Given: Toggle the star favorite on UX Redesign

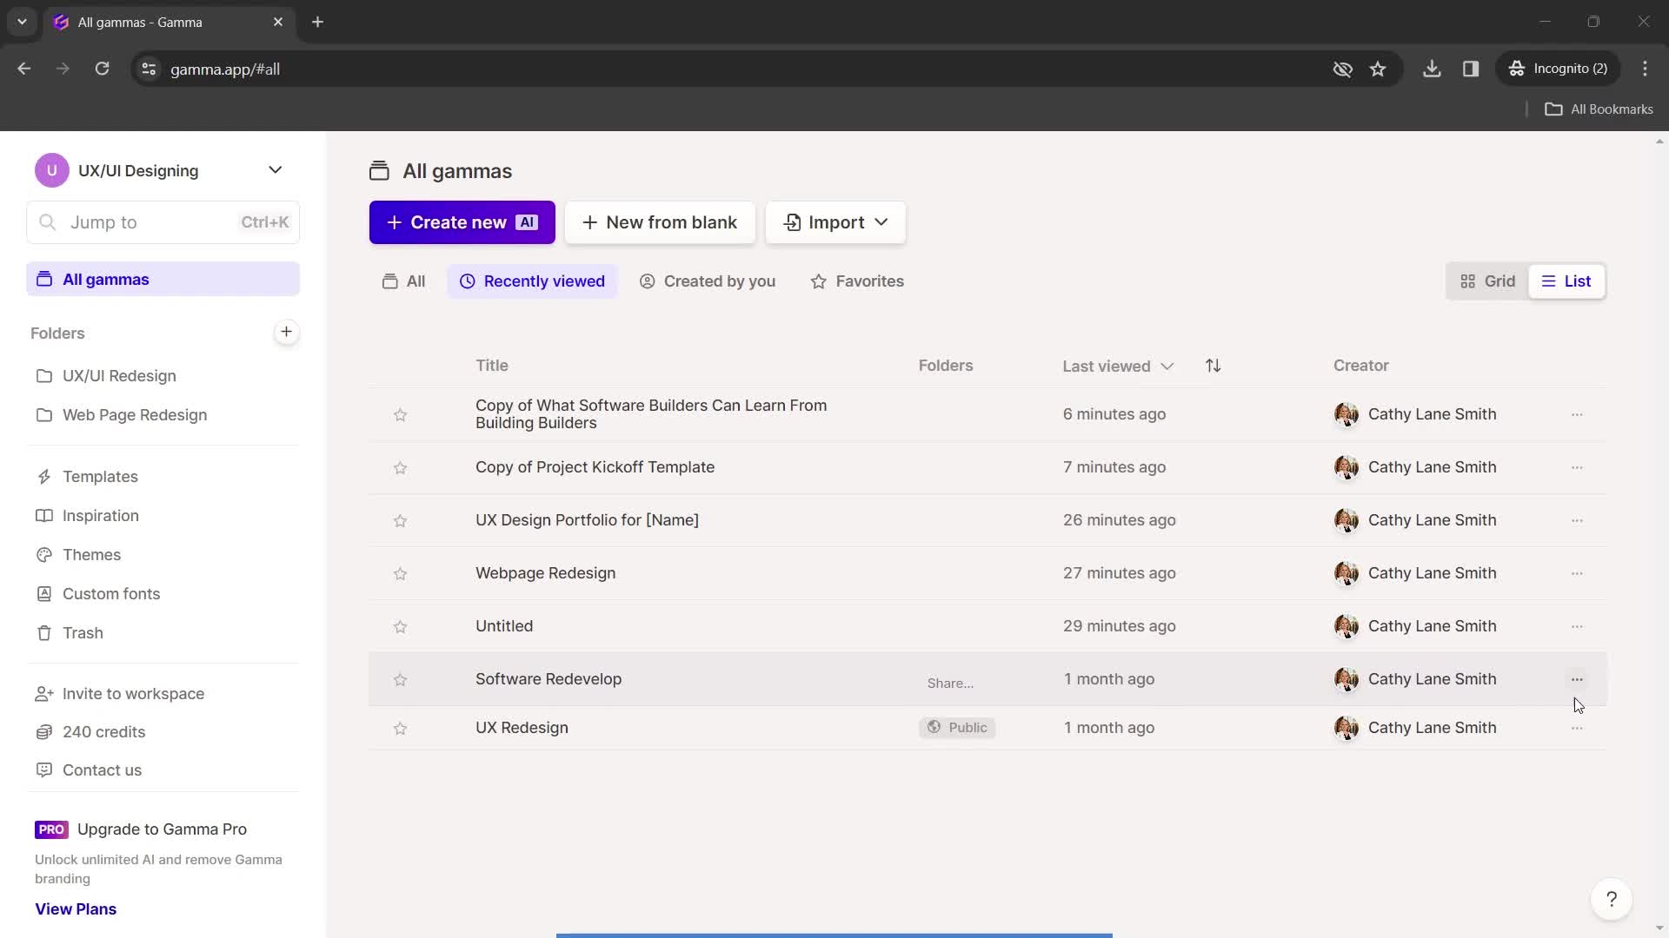Looking at the screenshot, I should tap(400, 727).
